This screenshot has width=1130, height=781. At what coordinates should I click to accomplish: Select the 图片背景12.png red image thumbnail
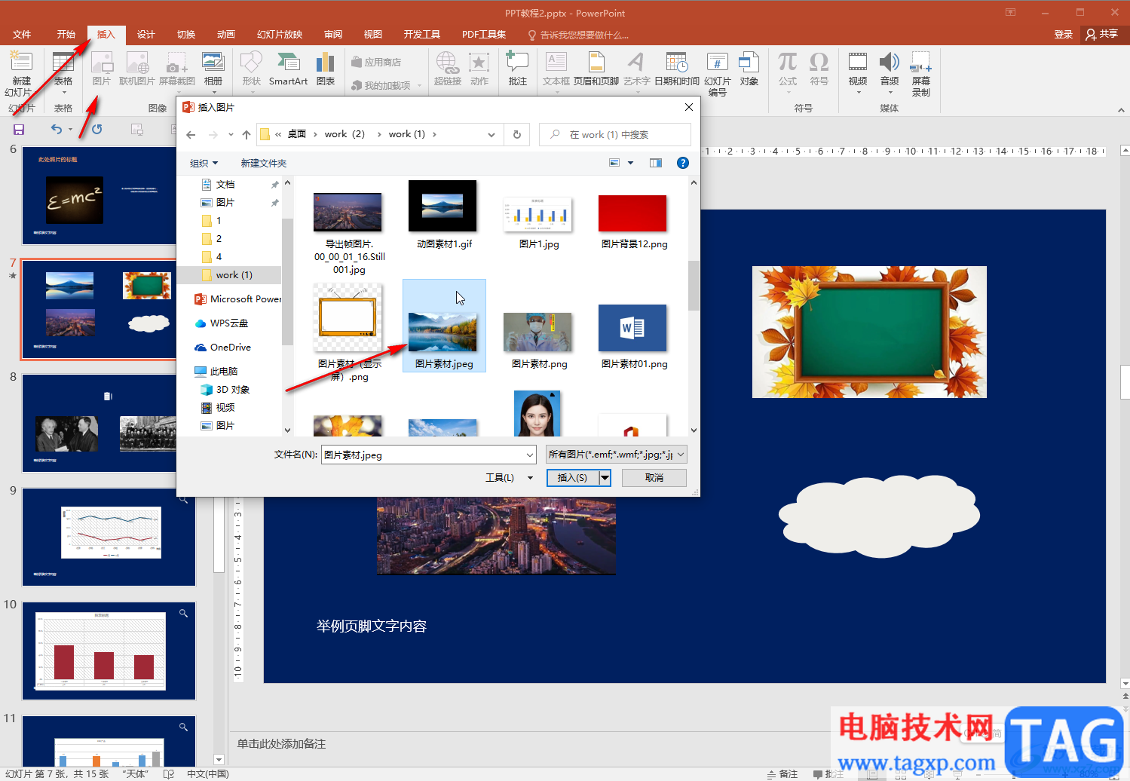tap(632, 213)
